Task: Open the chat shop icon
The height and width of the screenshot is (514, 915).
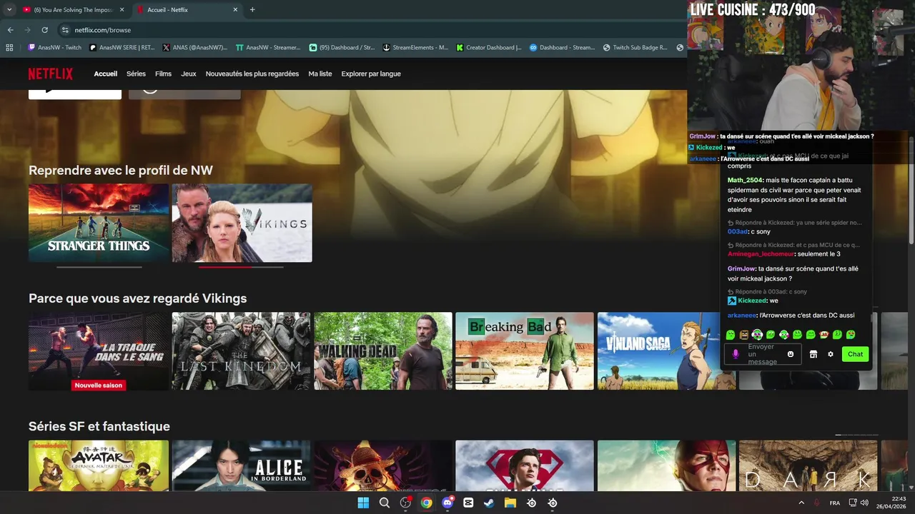Action: 813,354
